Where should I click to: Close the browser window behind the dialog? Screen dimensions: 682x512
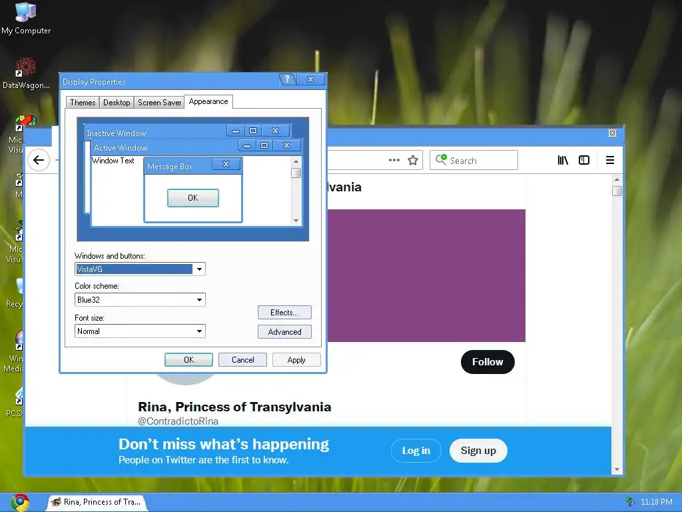click(x=613, y=133)
